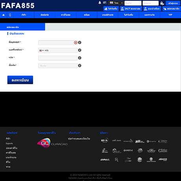Open the mobile phone icon in navbar
The height and width of the screenshot is (181, 181).
(x=10, y=15)
